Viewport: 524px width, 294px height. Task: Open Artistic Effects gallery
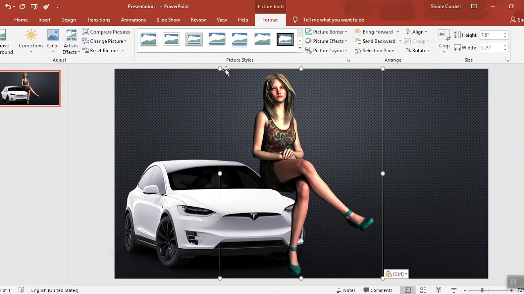(x=71, y=41)
